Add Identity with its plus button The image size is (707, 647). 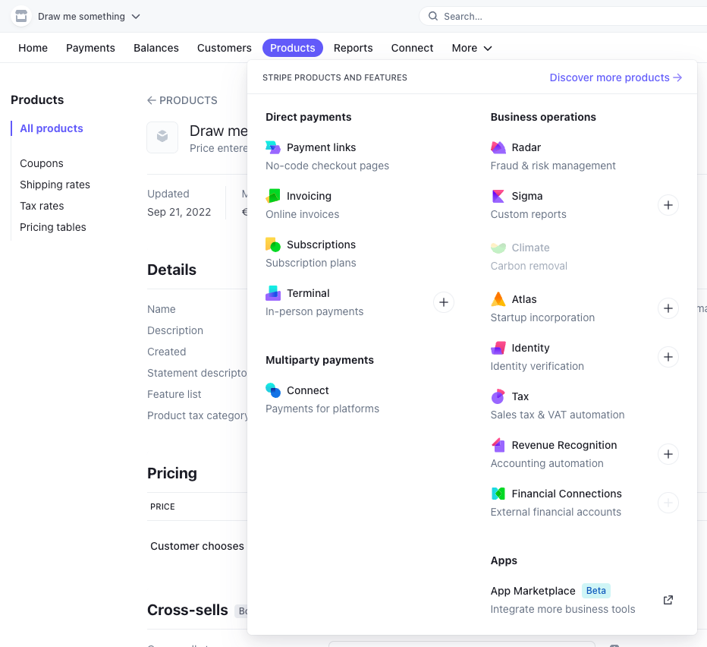point(668,357)
